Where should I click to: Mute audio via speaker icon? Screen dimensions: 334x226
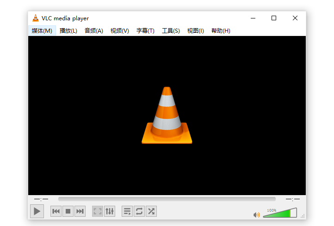(257, 214)
